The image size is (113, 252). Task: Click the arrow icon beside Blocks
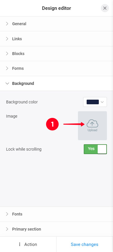click(7, 54)
